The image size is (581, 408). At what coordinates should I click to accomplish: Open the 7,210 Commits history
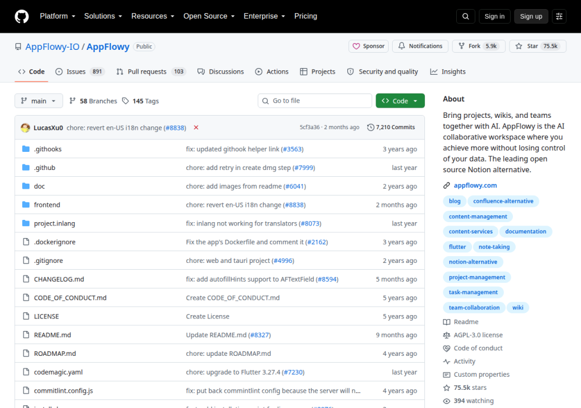point(391,127)
